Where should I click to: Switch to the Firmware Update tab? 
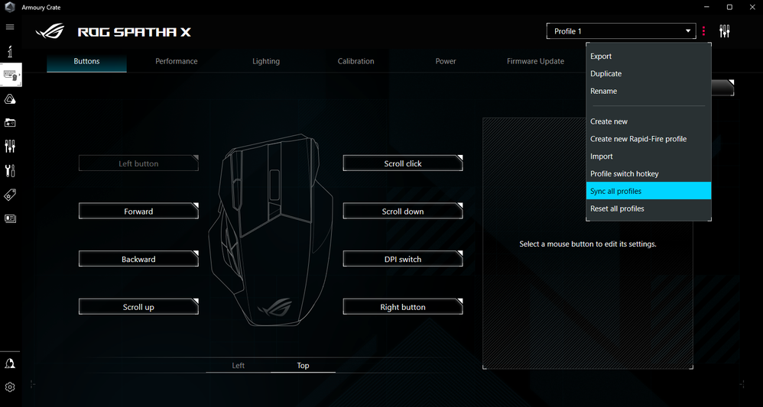(x=535, y=61)
